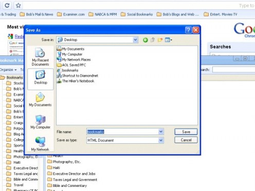
Task: Click the help question mark button
Action: [188, 30]
